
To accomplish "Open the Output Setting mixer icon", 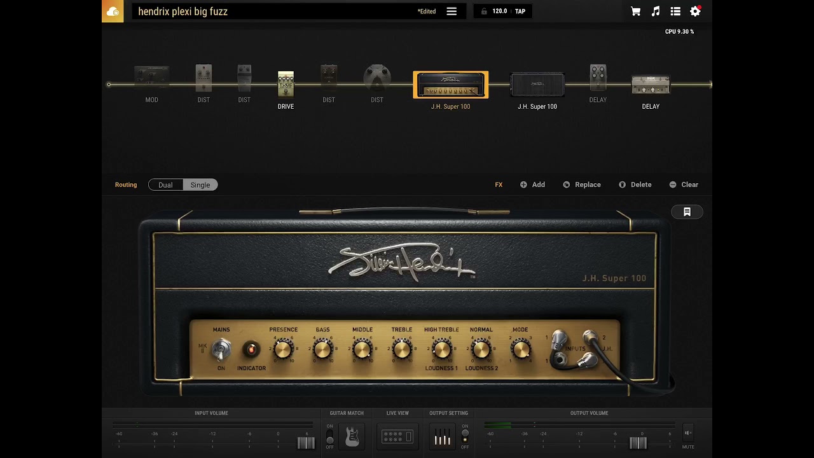I will (x=442, y=436).
